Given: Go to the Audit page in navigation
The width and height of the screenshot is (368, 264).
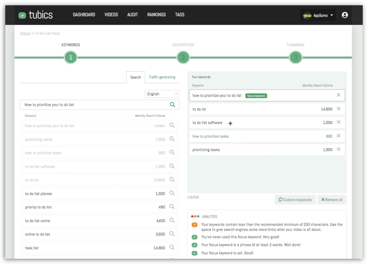Looking at the screenshot, I should pyautogui.click(x=132, y=15).
